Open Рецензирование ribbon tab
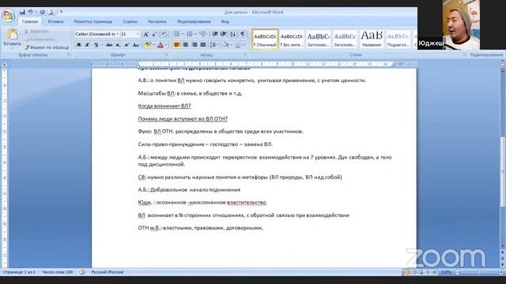Image resolution: width=506 pixels, height=284 pixels. 194,21
